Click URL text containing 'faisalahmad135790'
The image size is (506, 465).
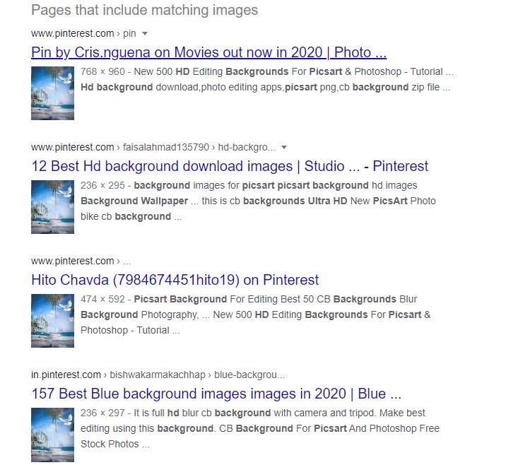(153, 147)
